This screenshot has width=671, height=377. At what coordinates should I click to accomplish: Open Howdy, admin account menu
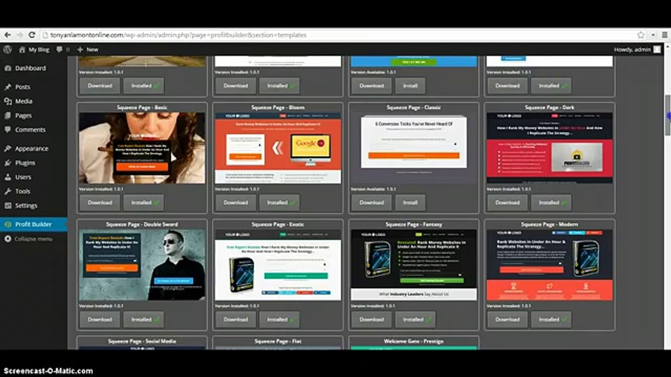click(632, 49)
